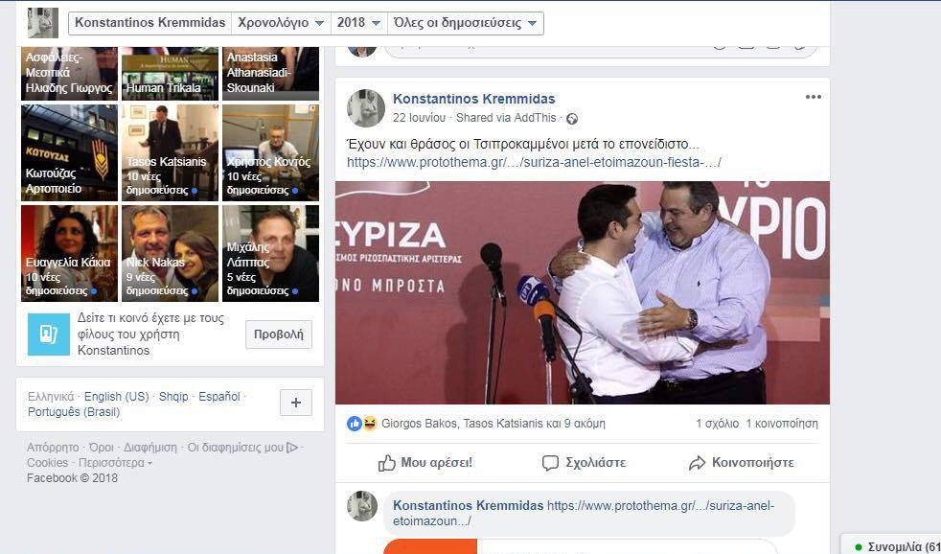Click the share arrow icon

pyautogui.click(x=697, y=463)
